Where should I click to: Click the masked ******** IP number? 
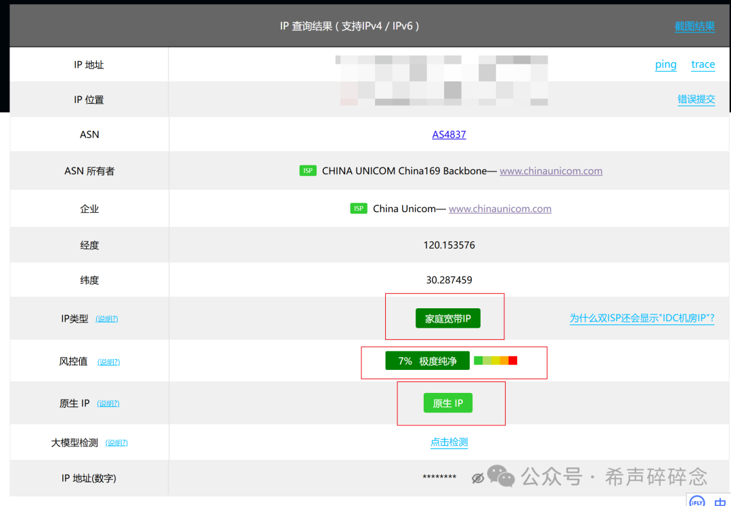point(439,478)
